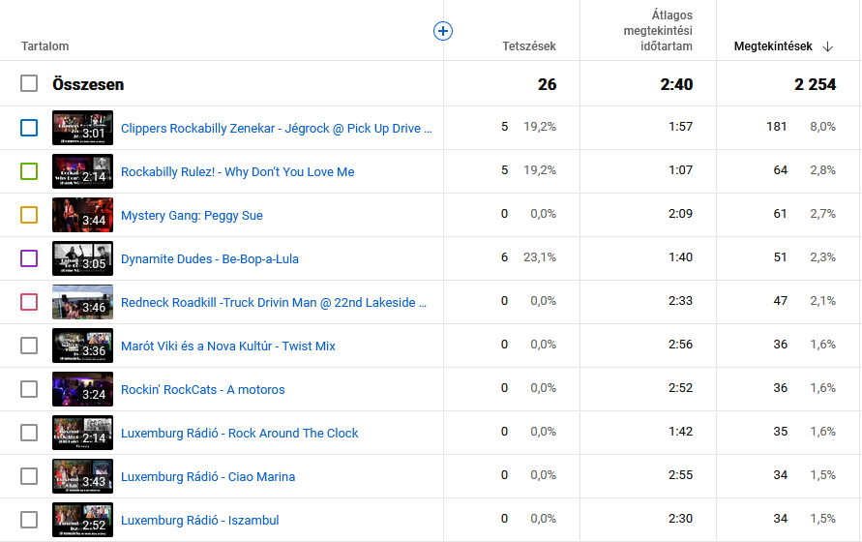Open Clippers Rockabilly Zenekar - Jégrock video link
This screenshot has height=542, width=862.
pyautogui.click(x=276, y=128)
